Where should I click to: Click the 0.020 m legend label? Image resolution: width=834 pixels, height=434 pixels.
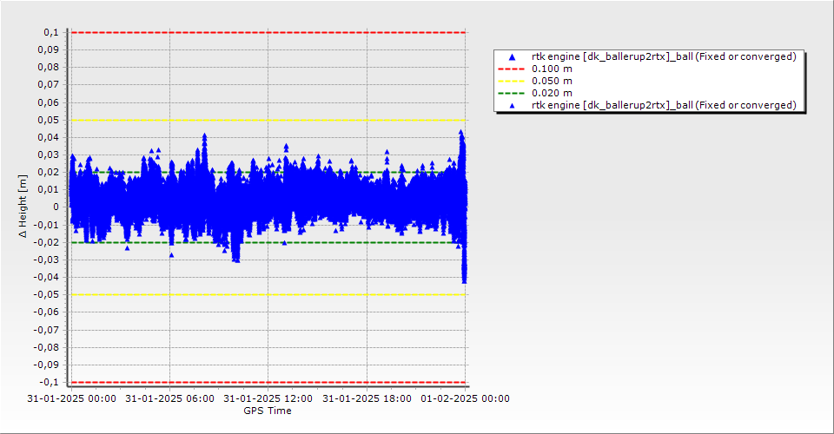[553, 94]
